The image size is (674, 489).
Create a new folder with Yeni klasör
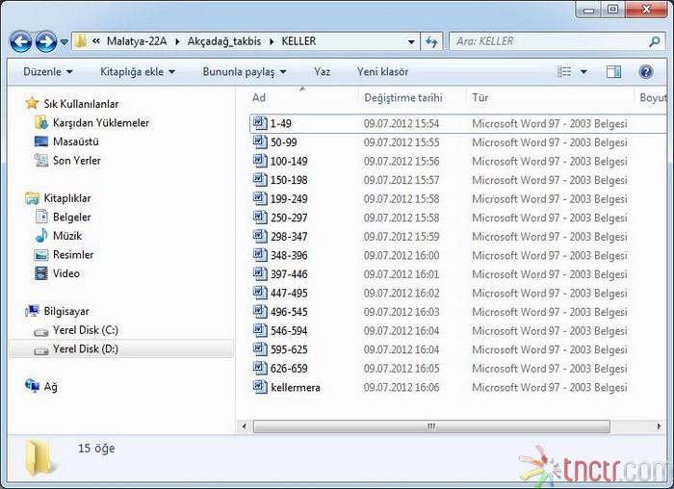click(x=382, y=72)
